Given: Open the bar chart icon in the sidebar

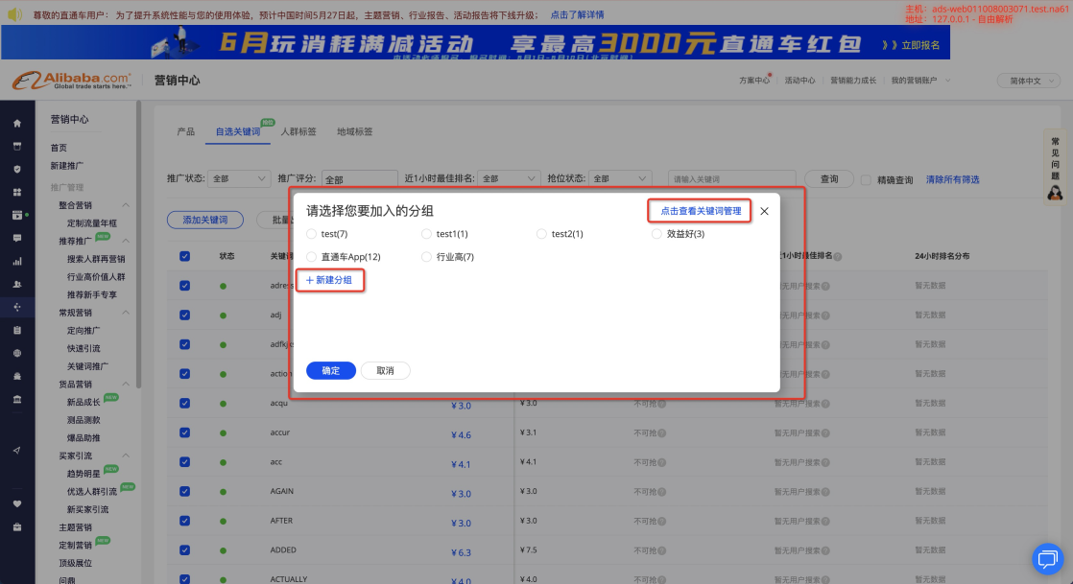Looking at the screenshot, I should pyautogui.click(x=16, y=261).
